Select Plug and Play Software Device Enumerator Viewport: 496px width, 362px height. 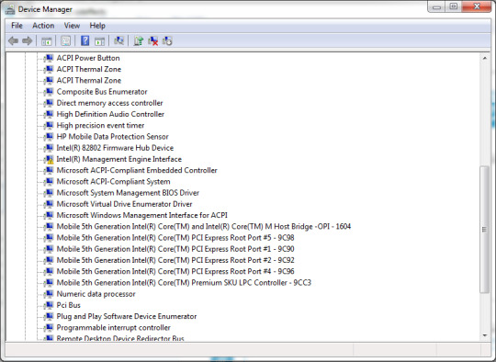point(127,316)
